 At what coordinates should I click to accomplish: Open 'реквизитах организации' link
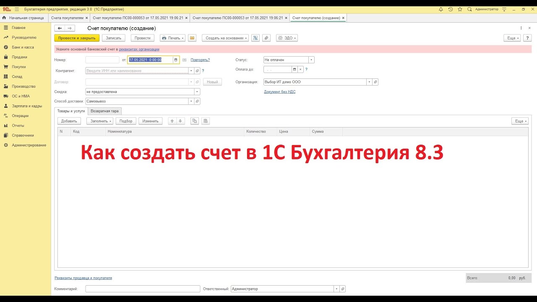click(x=139, y=49)
